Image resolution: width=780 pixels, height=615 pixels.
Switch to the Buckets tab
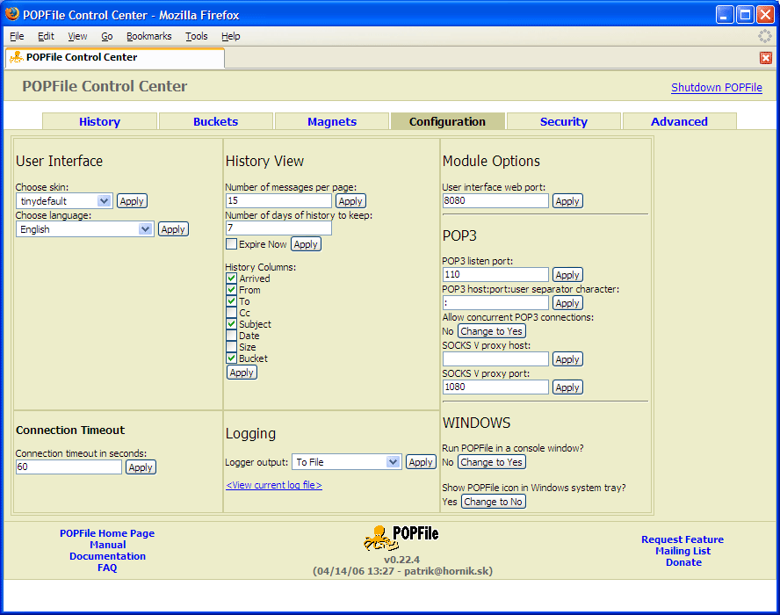coord(215,121)
